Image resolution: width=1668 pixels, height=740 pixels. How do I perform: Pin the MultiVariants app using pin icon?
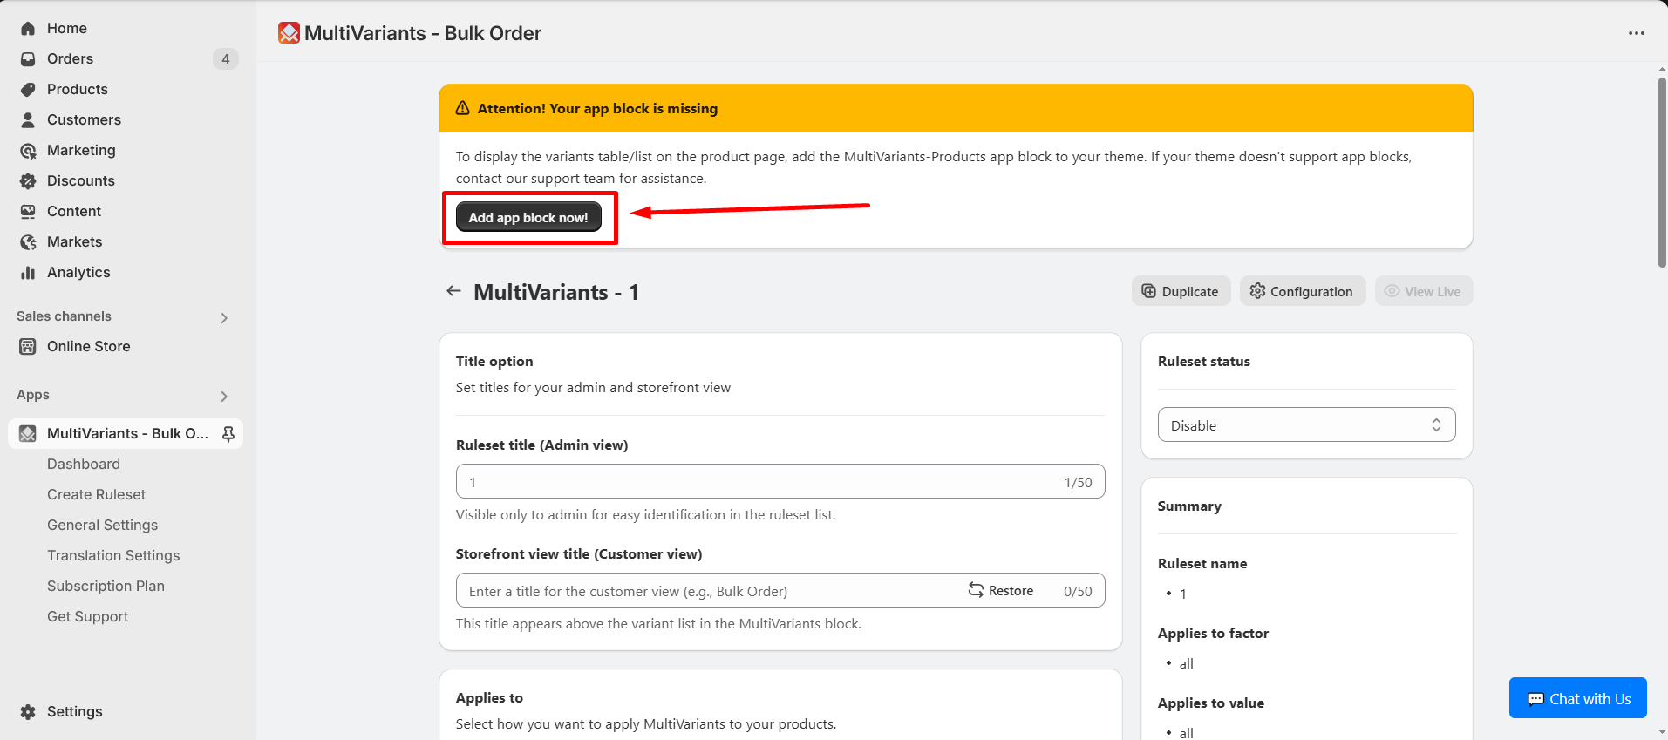click(228, 433)
